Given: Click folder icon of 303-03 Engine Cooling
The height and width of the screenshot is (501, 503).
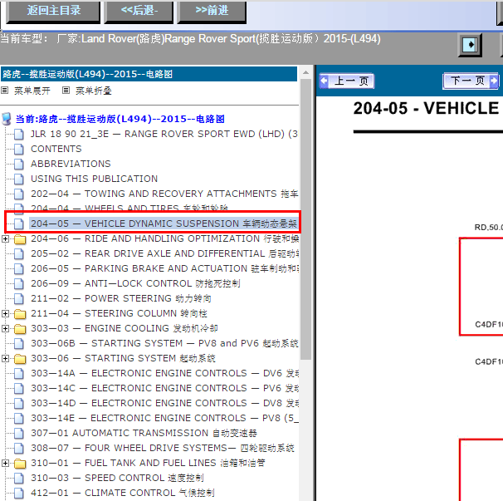Looking at the screenshot, I should [20, 329].
